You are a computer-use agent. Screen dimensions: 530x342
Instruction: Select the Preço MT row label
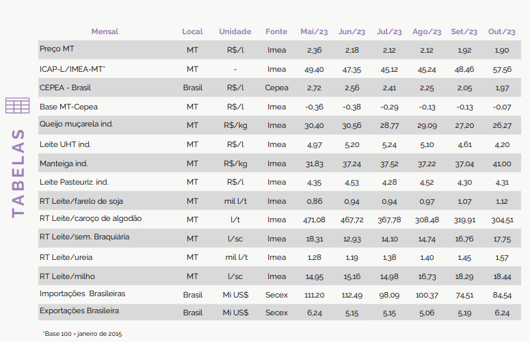pos(57,49)
